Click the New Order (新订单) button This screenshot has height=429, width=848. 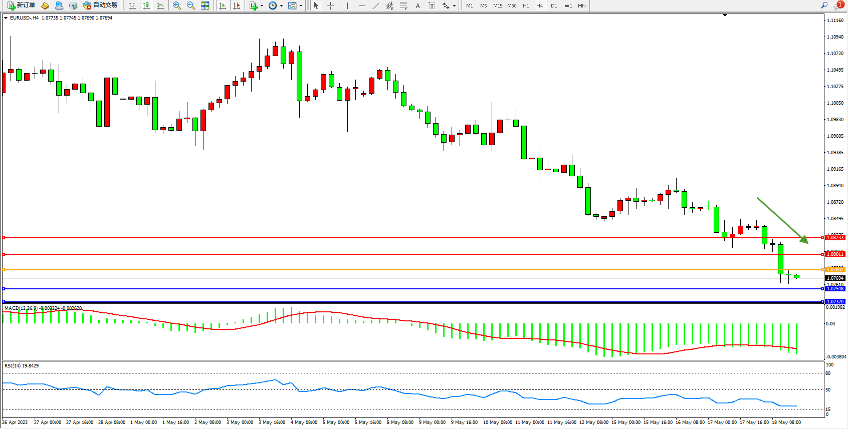(21, 6)
